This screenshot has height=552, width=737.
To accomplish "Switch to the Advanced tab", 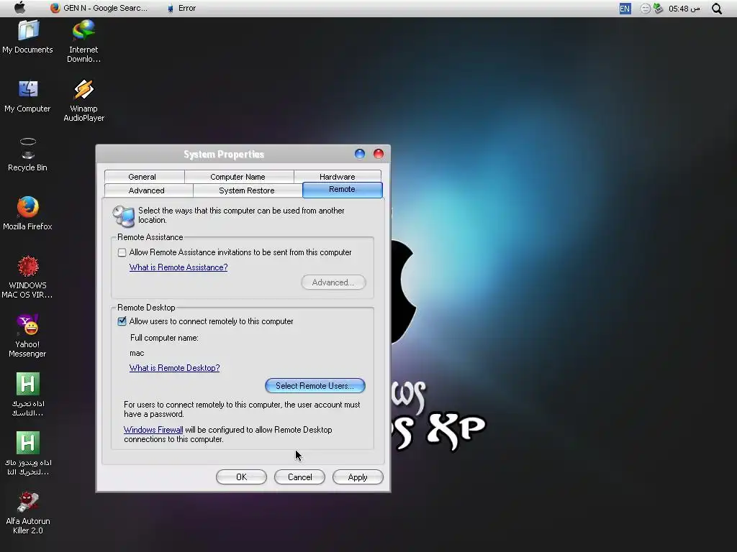I will click(147, 190).
